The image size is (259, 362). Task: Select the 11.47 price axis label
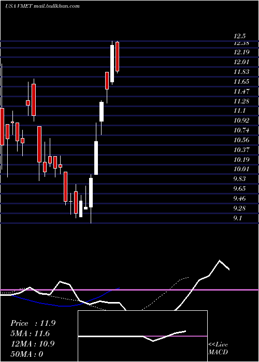point(241,92)
